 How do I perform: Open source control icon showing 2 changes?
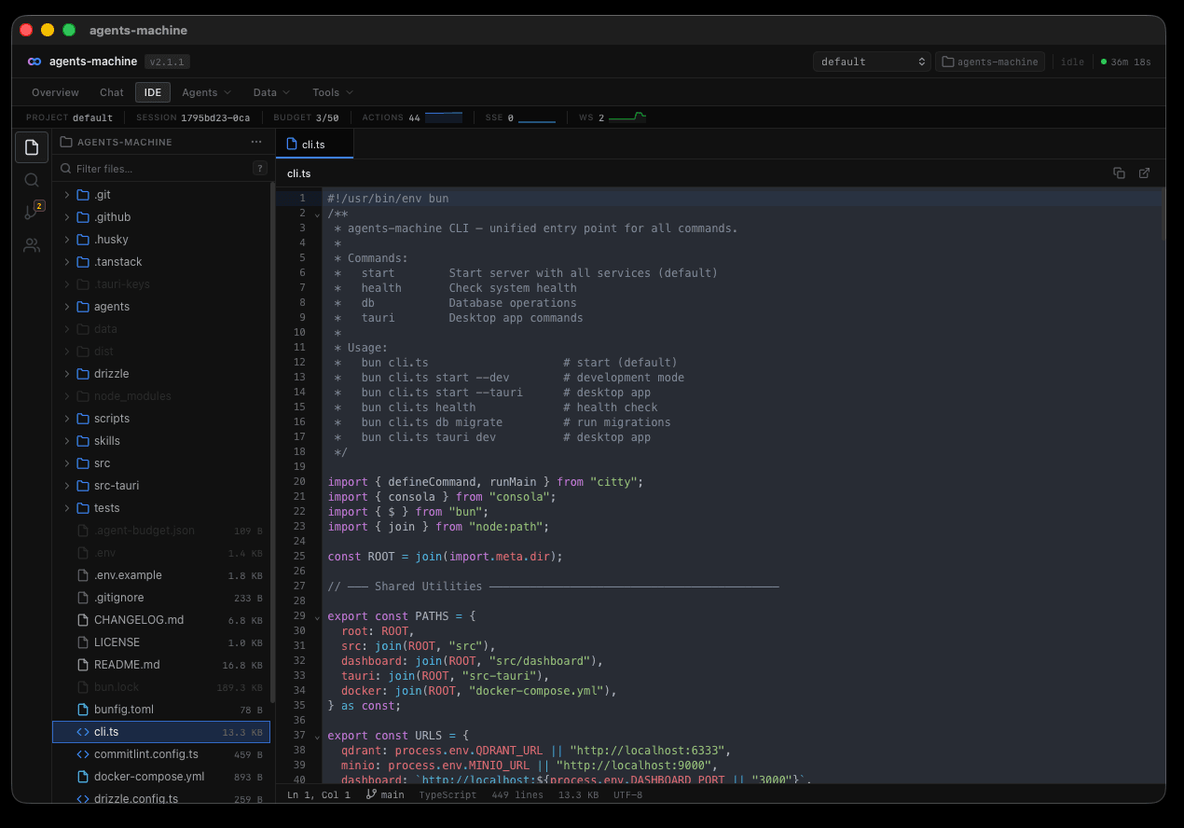pos(31,213)
